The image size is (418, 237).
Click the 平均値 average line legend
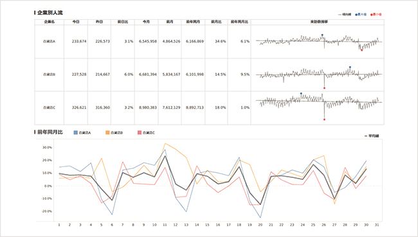(372, 136)
